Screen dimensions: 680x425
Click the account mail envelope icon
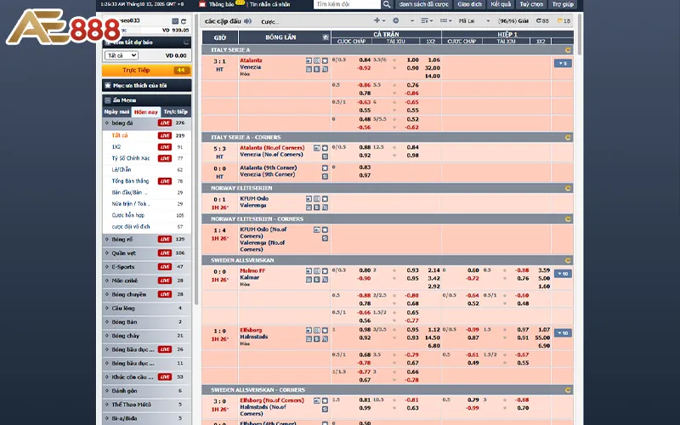(175, 20)
